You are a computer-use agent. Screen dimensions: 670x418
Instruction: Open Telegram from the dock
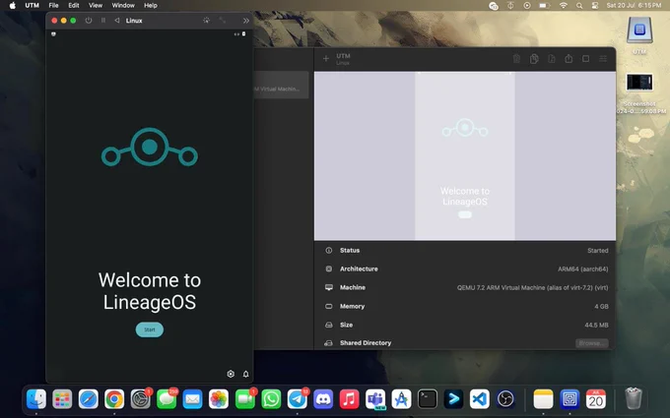(297, 399)
